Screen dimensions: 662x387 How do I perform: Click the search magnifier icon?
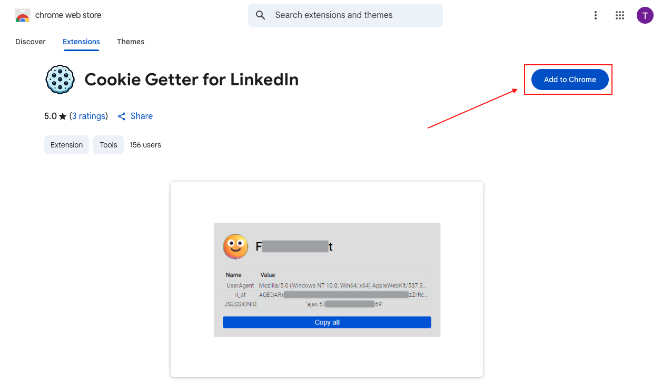click(x=260, y=15)
